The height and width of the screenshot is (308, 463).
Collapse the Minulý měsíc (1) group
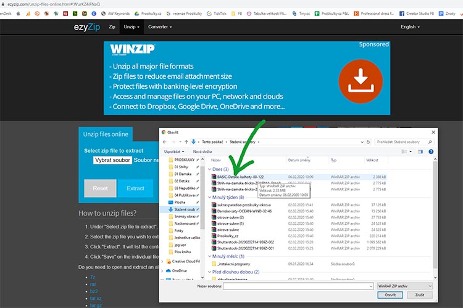pos(210,256)
